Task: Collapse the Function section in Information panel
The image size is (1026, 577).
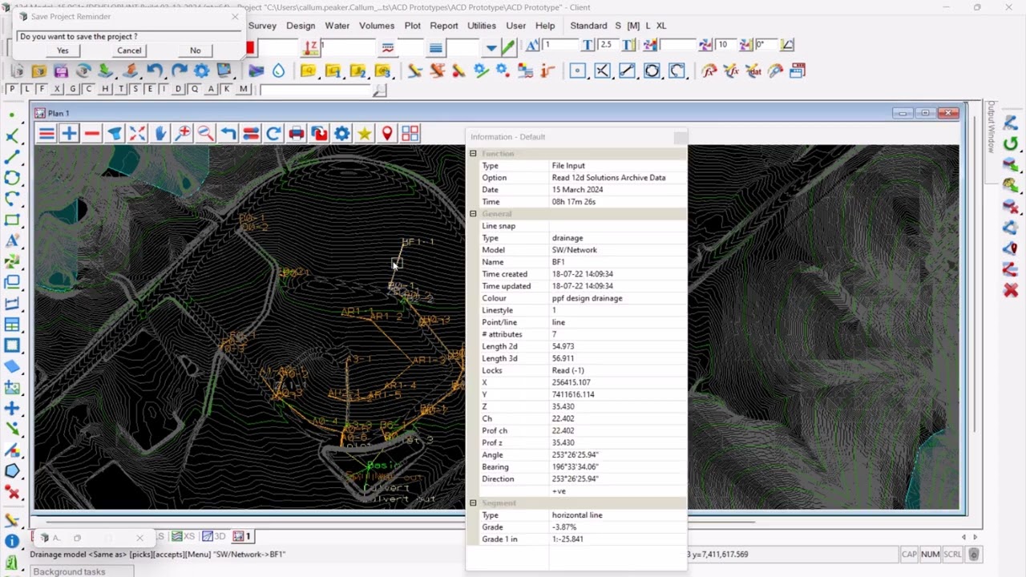Action: (x=473, y=154)
